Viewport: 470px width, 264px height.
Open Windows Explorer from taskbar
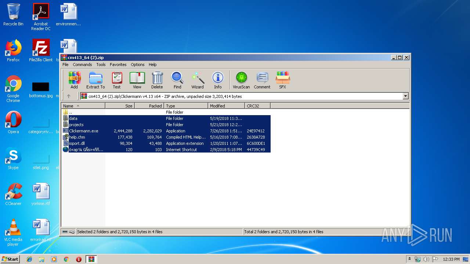[x=41, y=259]
